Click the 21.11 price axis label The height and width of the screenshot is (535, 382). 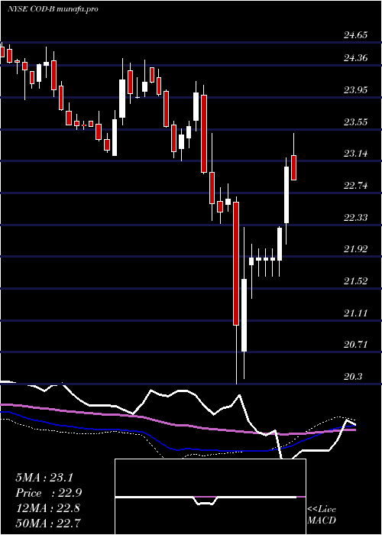[356, 313]
